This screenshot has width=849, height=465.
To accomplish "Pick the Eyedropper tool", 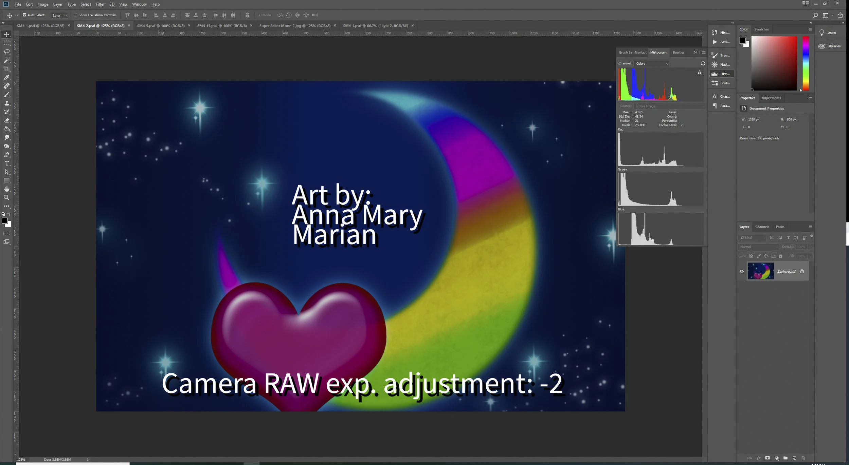I will click(6, 77).
